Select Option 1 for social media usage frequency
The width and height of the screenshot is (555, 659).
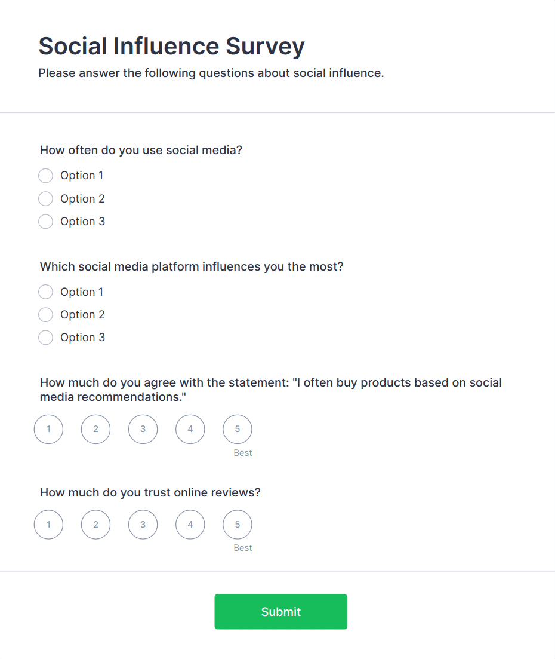point(46,176)
